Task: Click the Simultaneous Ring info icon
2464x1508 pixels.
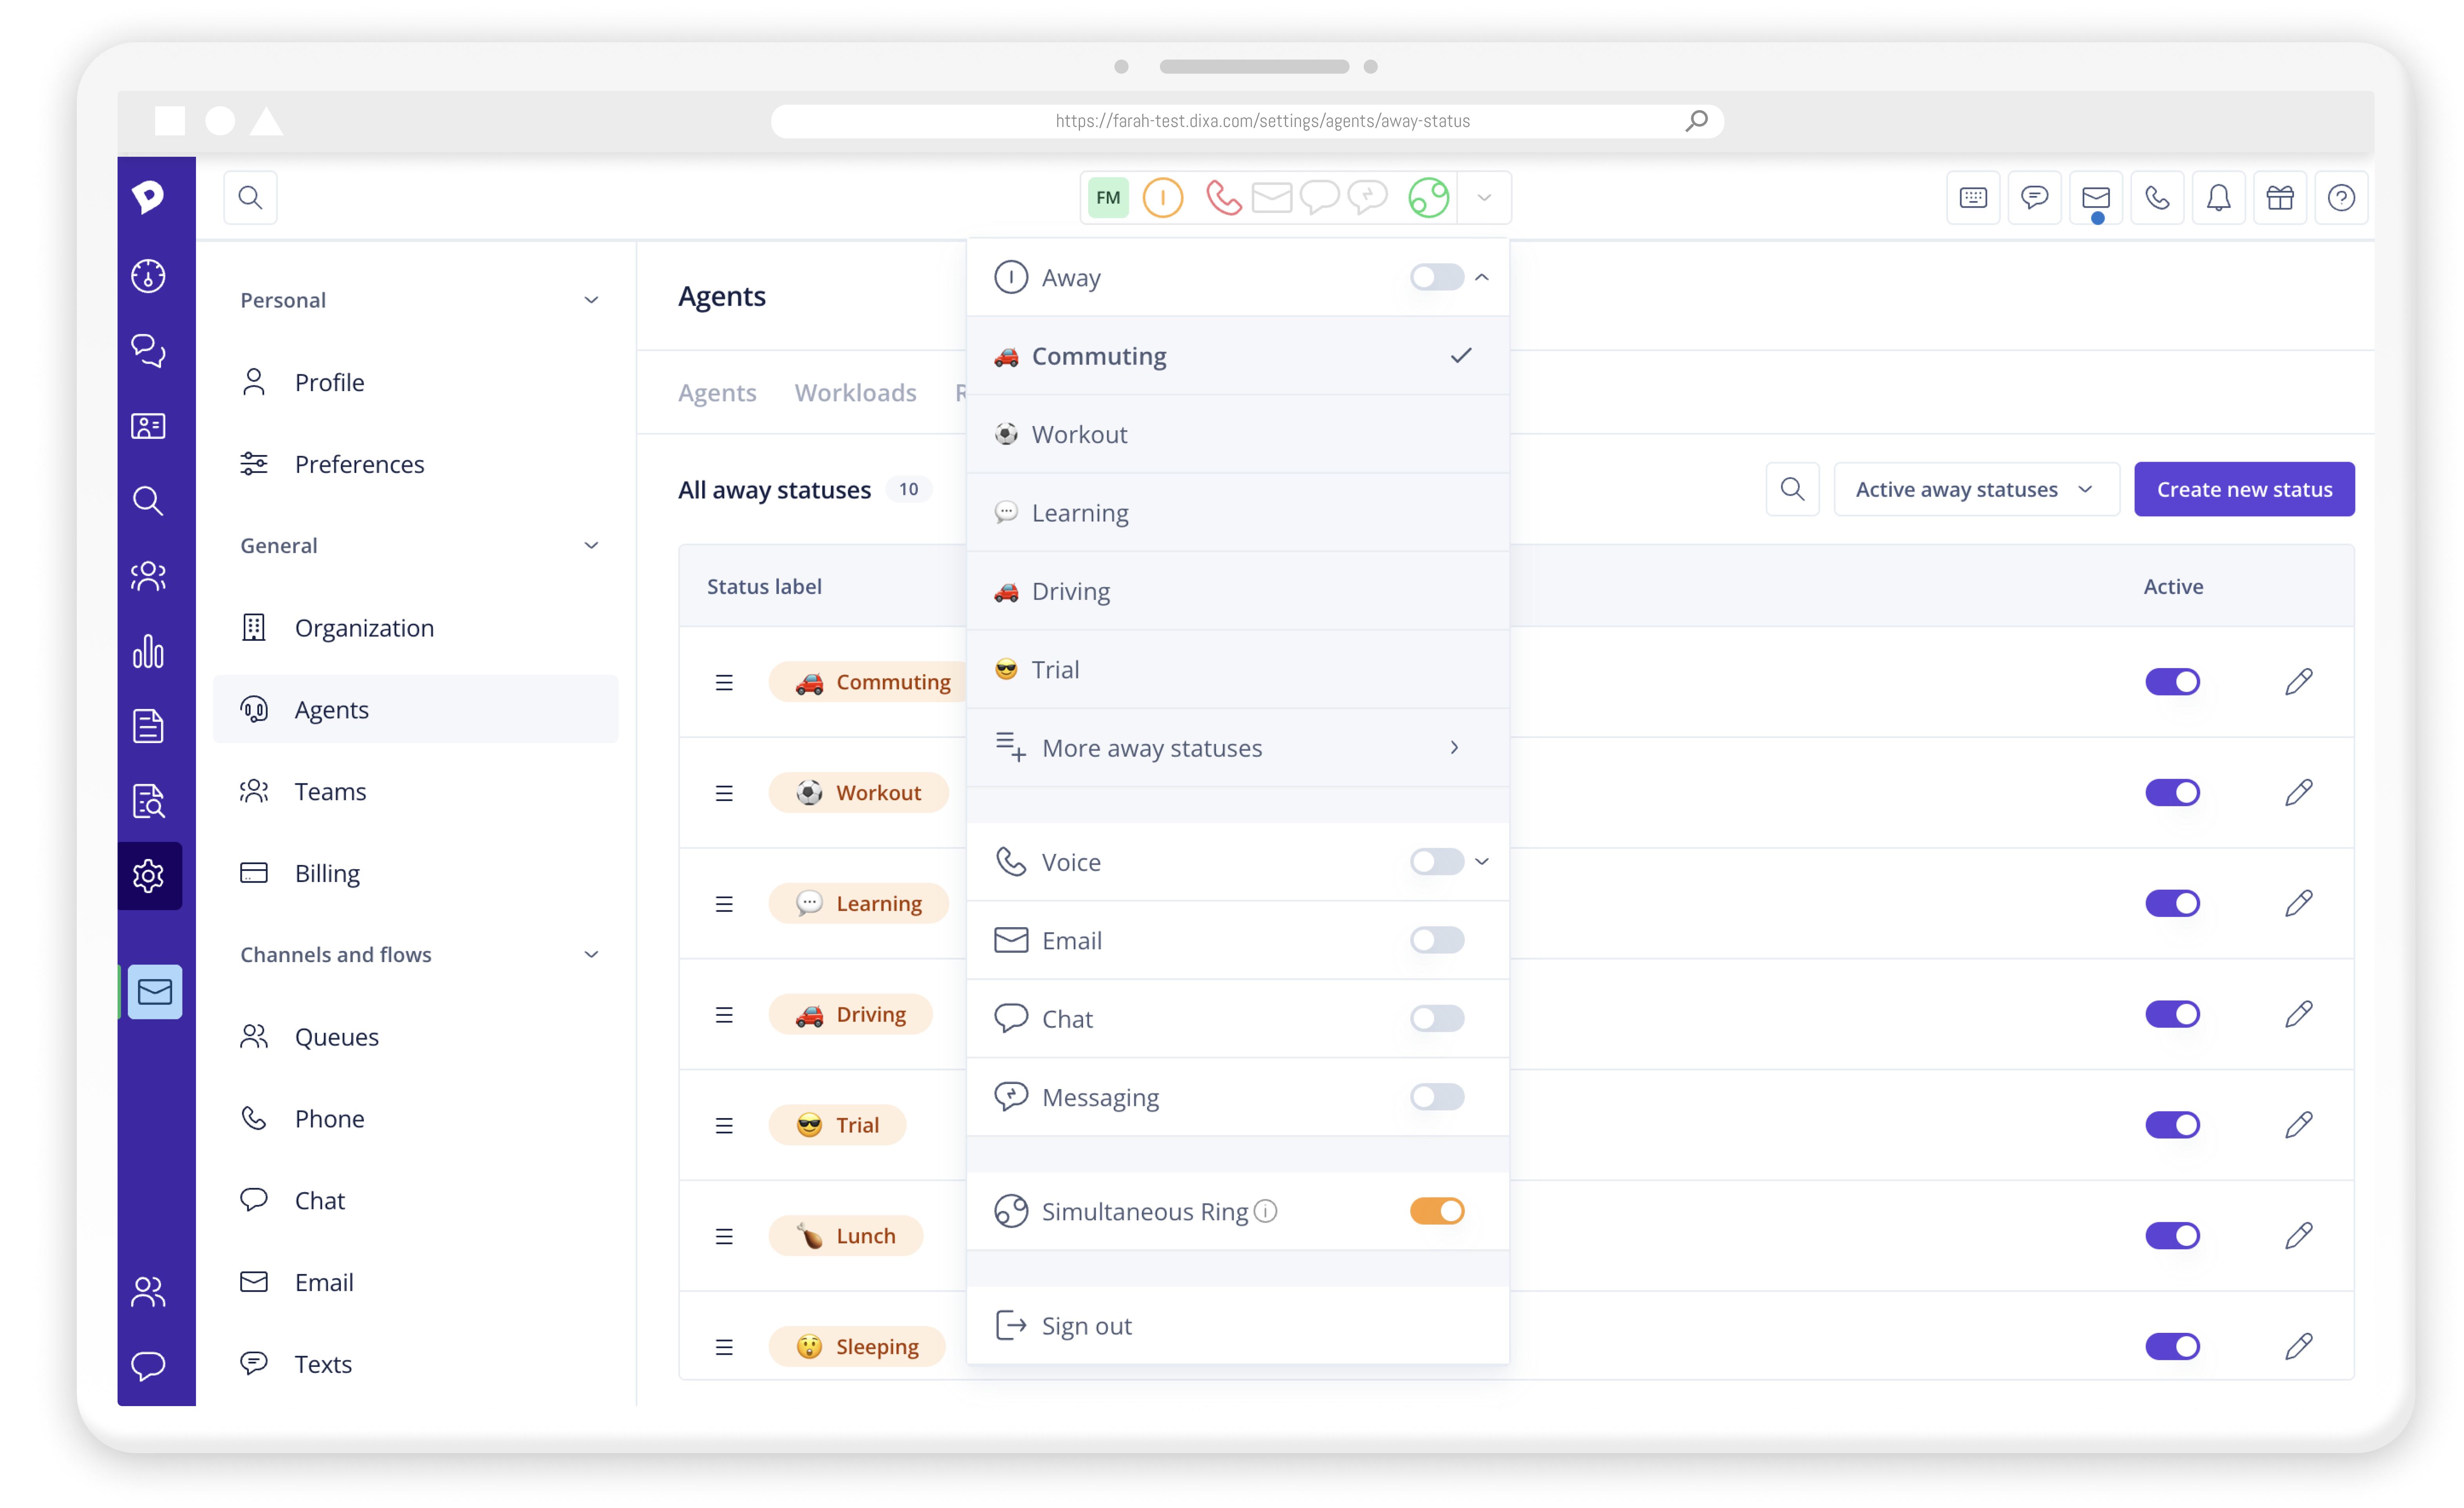Action: coord(1265,1211)
